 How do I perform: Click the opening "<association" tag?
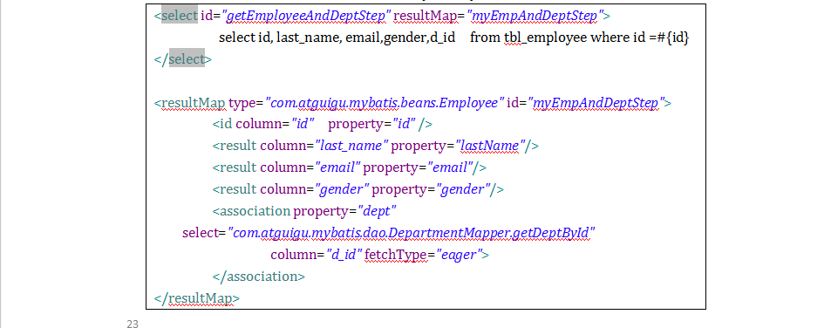click(252, 211)
